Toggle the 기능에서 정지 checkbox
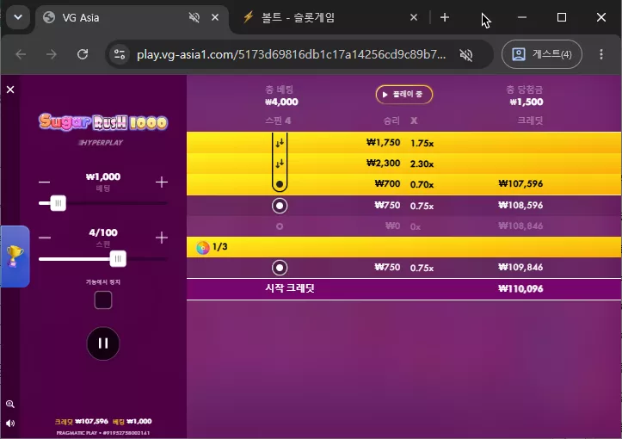The height and width of the screenshot is (439, 622). (103, 300)
